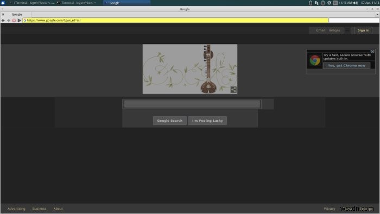This screenshot has height=214, width=380.
Task: Focus the Google search text box
Action: tap(192, 104)
